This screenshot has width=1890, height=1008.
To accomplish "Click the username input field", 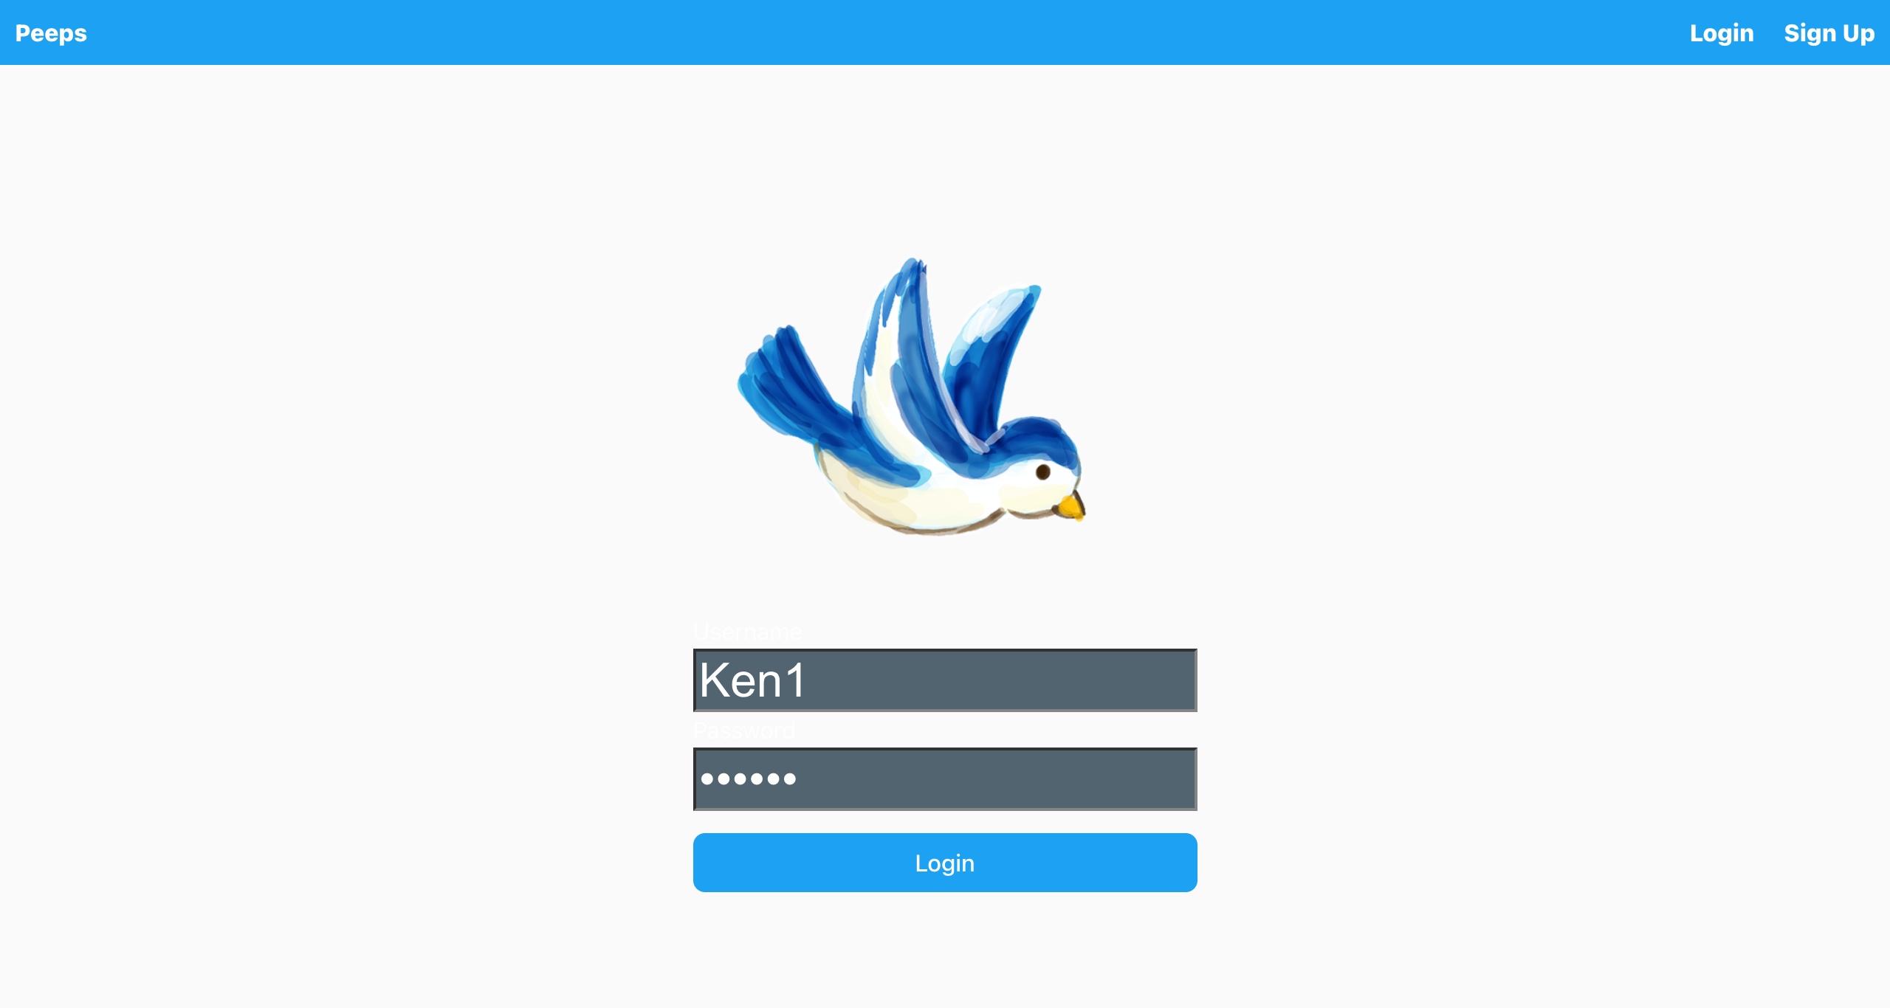I will tap(945, 681).
